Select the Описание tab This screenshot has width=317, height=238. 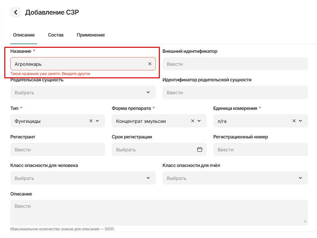coord(24,35)
